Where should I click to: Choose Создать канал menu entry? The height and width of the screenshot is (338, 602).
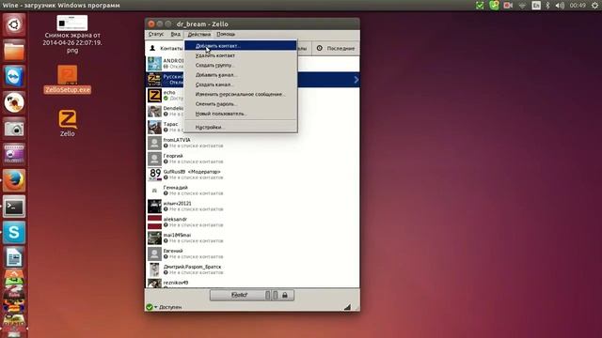click(x=241, y=84)
